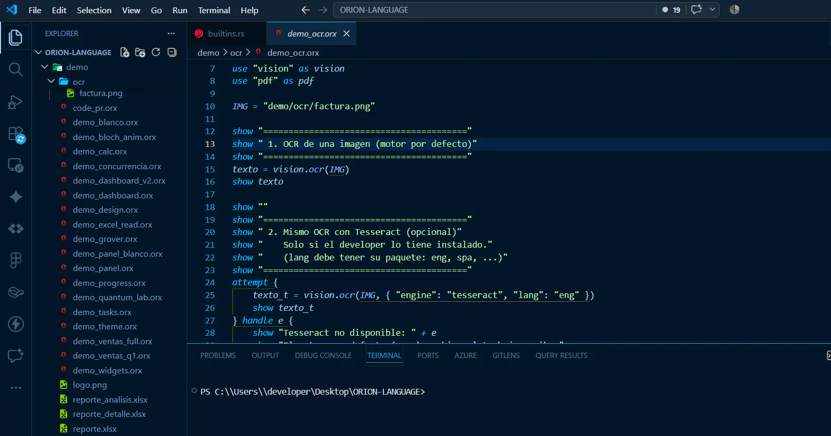The width and height of the screenshot is (831, 436).
Task: Open the File menu
Action: (x=35, y=10)
